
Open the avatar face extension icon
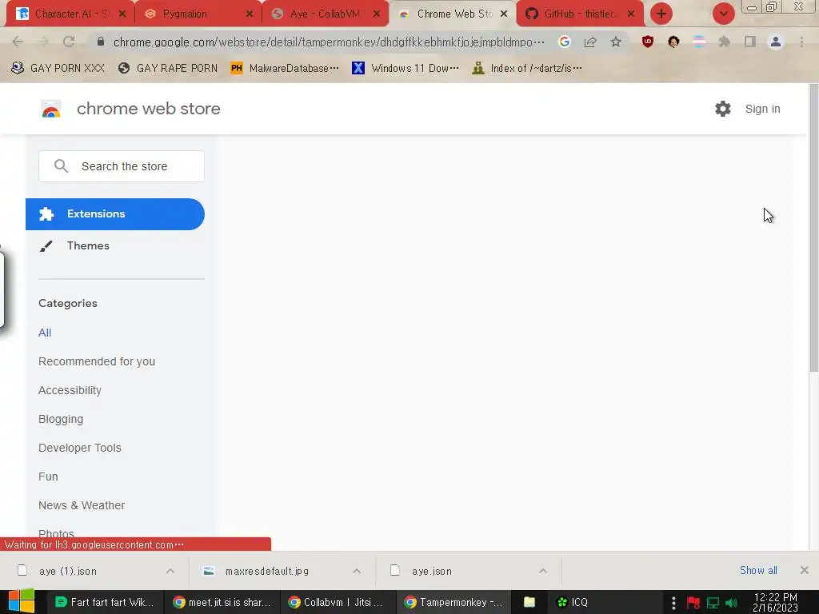click(673, 42)
